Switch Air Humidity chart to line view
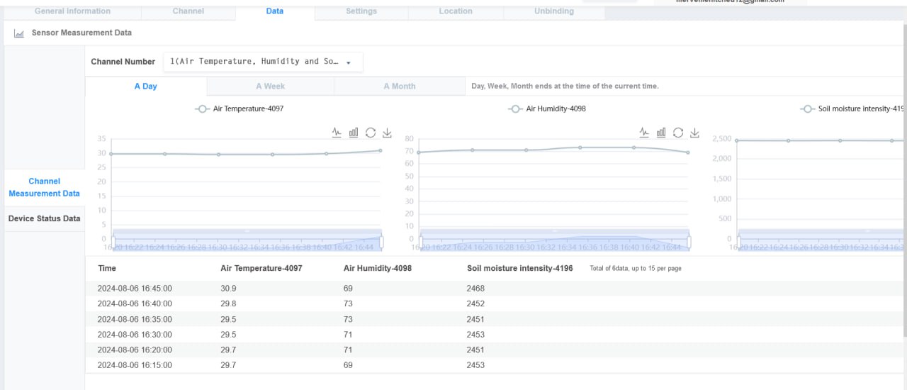Screen dimensions: 907x390 [x=644, y=133]
